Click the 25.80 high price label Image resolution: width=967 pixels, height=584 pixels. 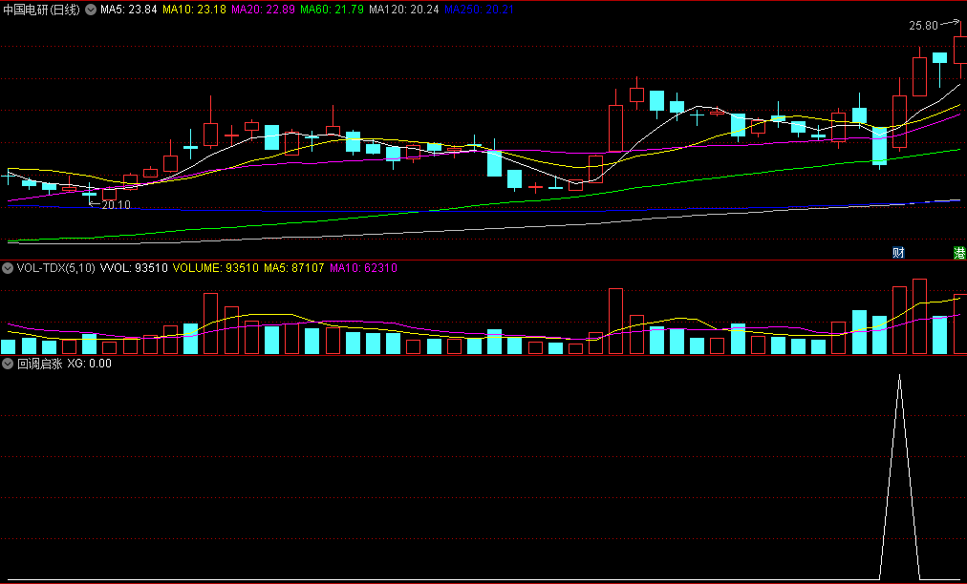pyautogui.click(x=923, y=26)
